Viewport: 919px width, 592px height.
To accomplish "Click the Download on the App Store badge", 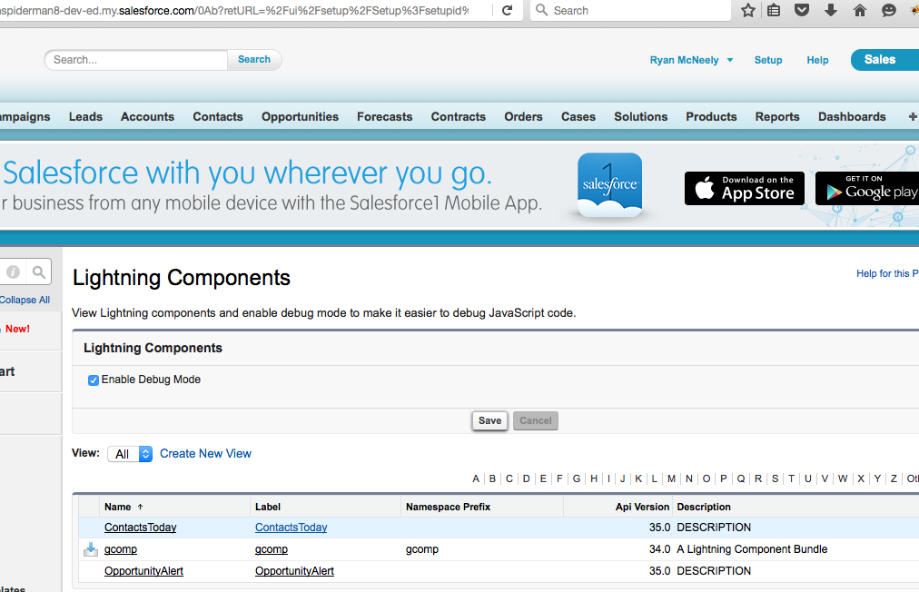I will (745, 188).
